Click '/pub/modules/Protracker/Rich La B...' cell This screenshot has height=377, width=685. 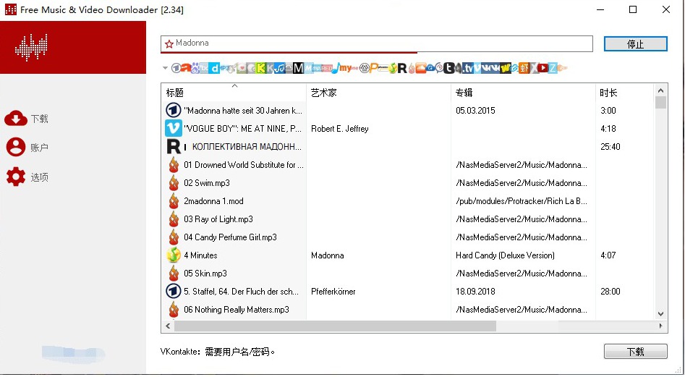pos(522,201)
